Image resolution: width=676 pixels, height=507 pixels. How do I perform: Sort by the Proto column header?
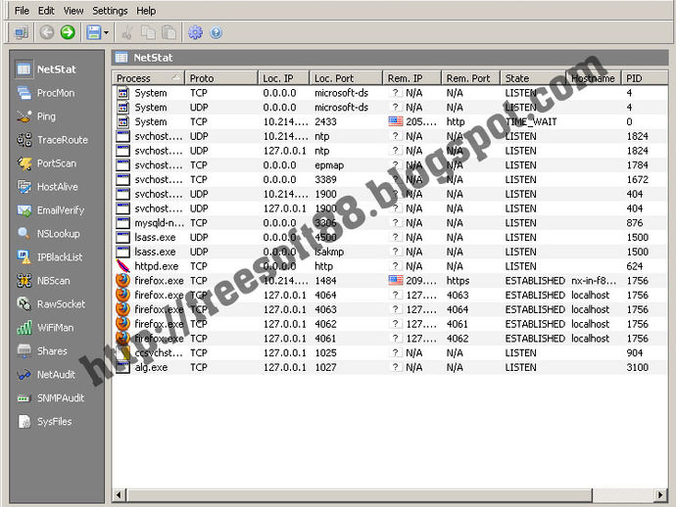point(221,78)
